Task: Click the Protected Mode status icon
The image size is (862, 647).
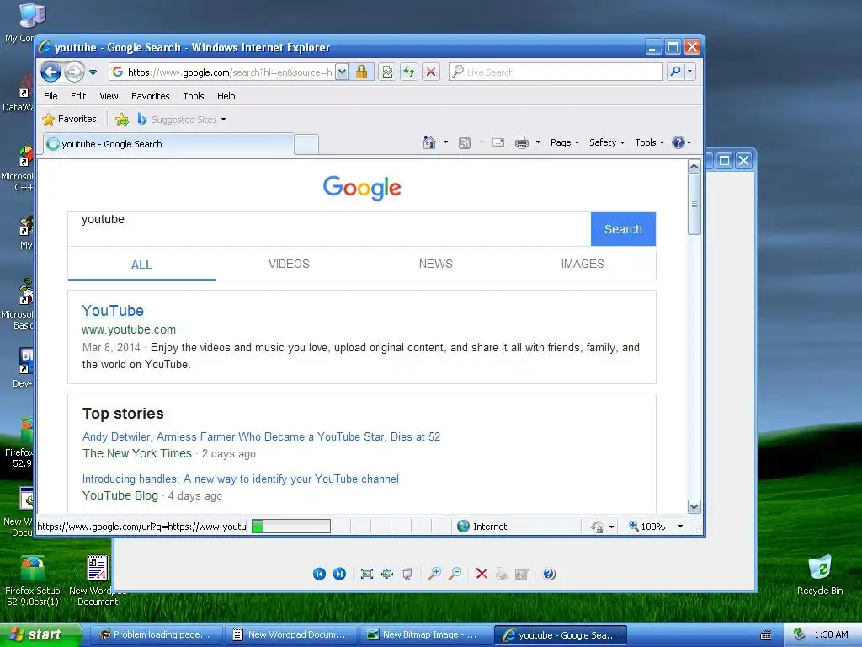Action: 598,527
